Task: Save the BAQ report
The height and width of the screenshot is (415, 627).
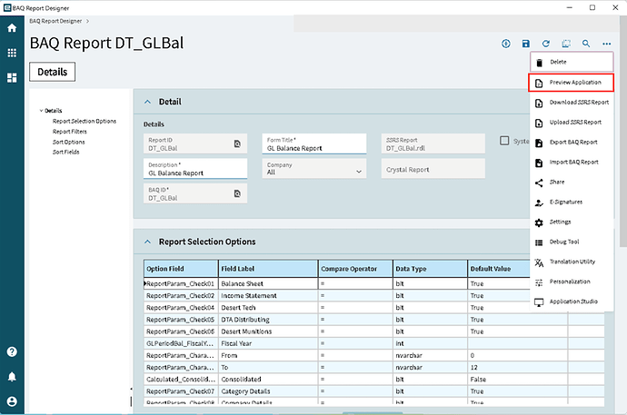Action: [526, 44]
